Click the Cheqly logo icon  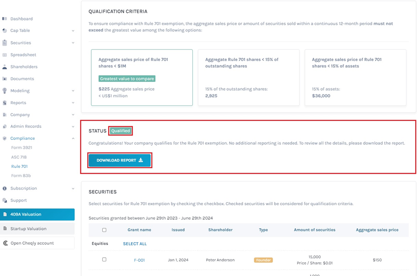5,243
